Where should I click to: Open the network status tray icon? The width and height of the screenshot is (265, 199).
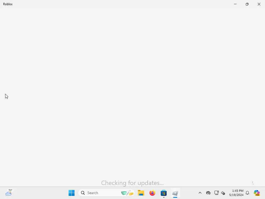(x=216, y=193)
